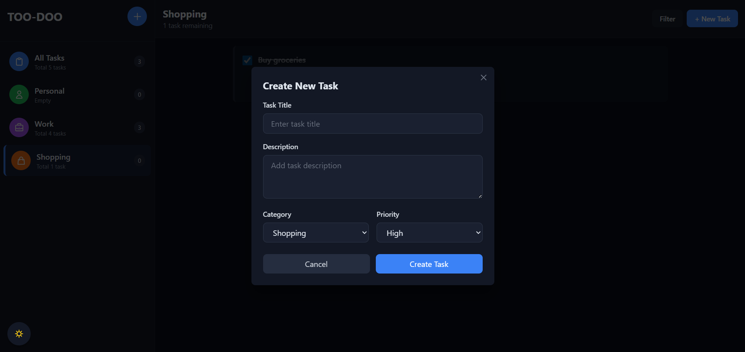Viewport: 745px width, 352px height.
Task: Click the + New Task button
Action: pyautogui.click(x=712, y=19)
